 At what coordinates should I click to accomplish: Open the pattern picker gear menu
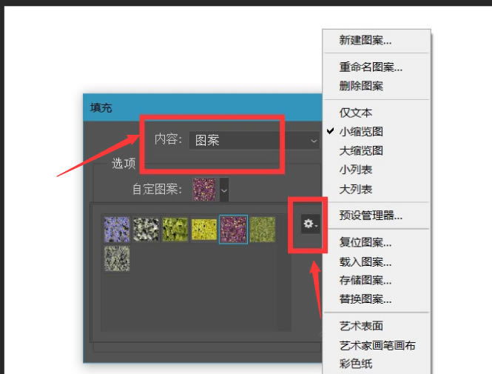(310, 224)
